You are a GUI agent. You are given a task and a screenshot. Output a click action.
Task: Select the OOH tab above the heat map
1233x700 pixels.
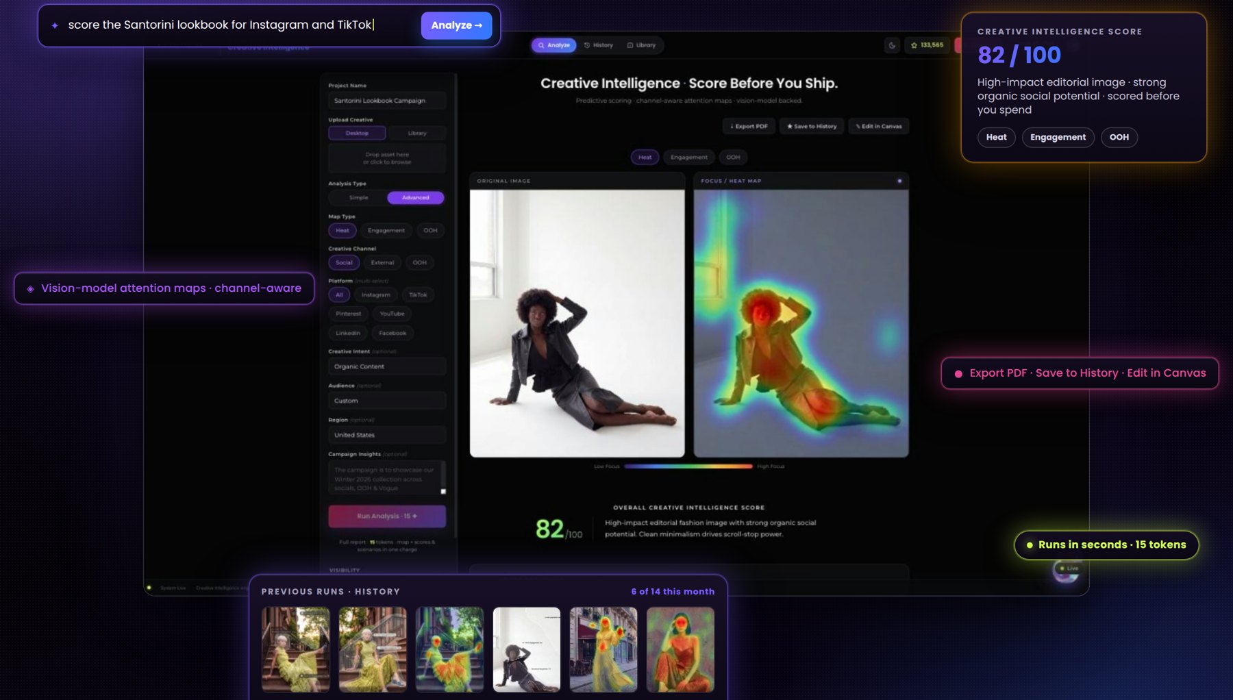pyautogui.click(x=733, y=158)
